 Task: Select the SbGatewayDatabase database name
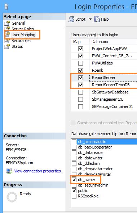pyautogui.click(x=110, y=92)
